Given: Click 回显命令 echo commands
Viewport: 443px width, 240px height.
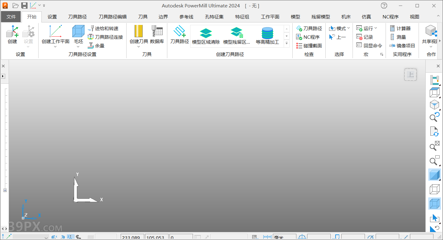Looking at the screenshot, I should point(369,46).
